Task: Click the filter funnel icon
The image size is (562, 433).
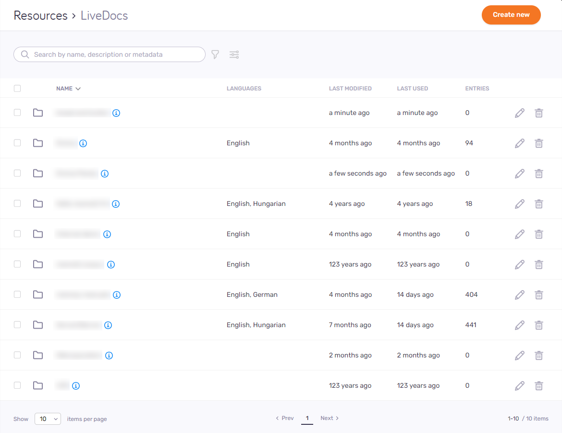Action: pyautogui.click(x=215, y=55)
